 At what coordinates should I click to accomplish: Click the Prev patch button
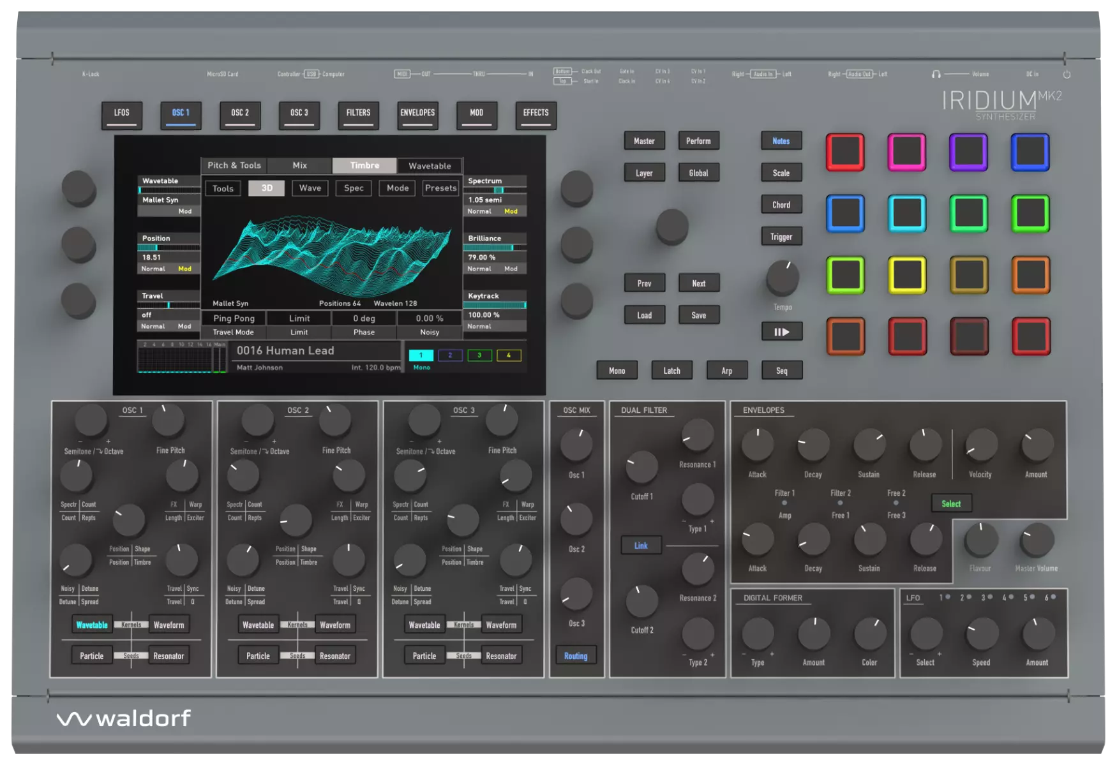click(x=645, y=283)
